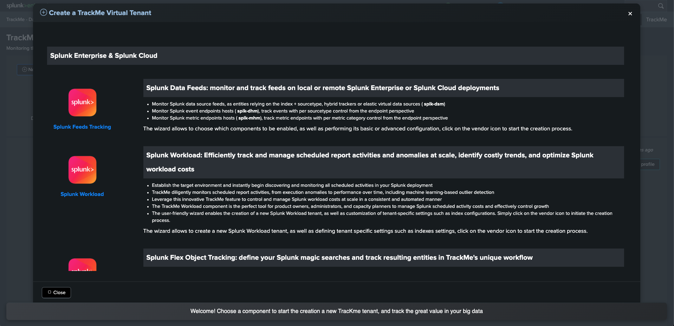
Task: Click the Welcome message banner at bottom
Action: [337, 311]
